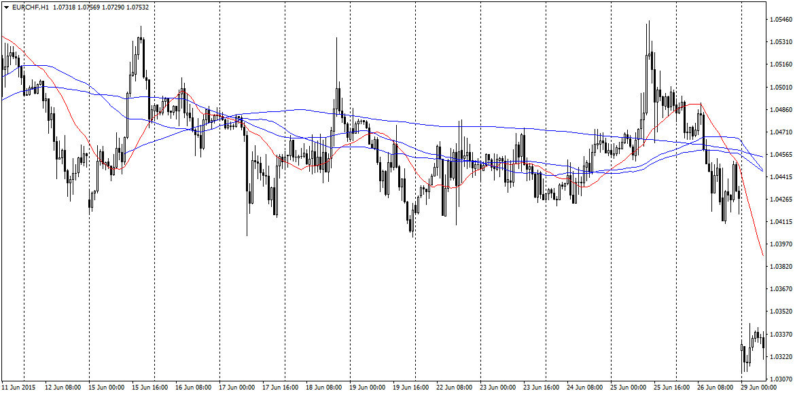The width and height of the screenshot is (795, 395).
Task: Select the 17 Jun 00:00 time marker
Action: click(236, 388)
